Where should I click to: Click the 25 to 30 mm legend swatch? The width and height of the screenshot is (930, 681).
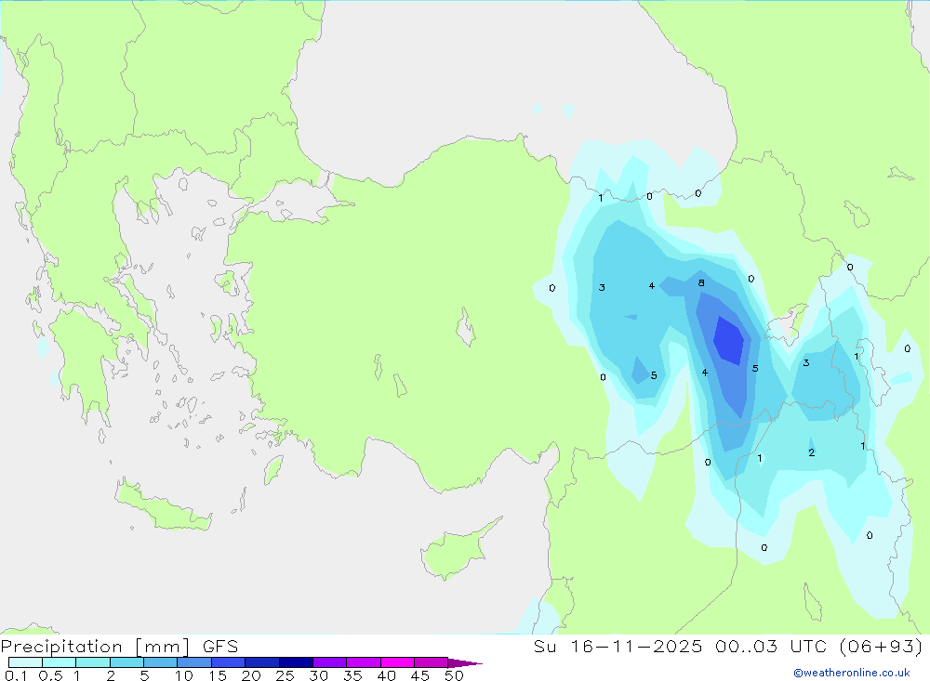click(x=296, y=662)
